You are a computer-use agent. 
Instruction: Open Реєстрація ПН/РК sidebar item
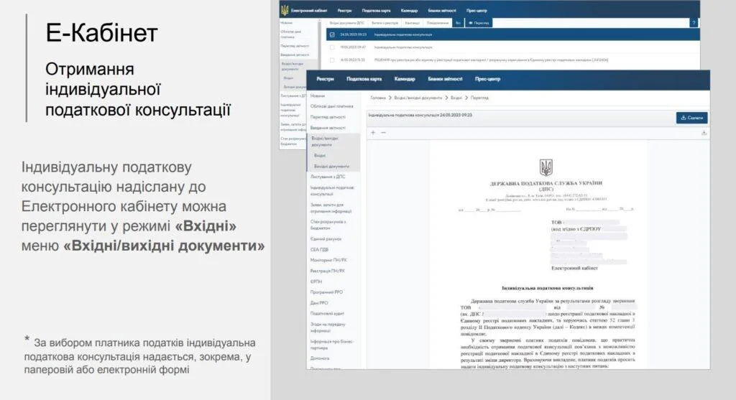(327, 271)
